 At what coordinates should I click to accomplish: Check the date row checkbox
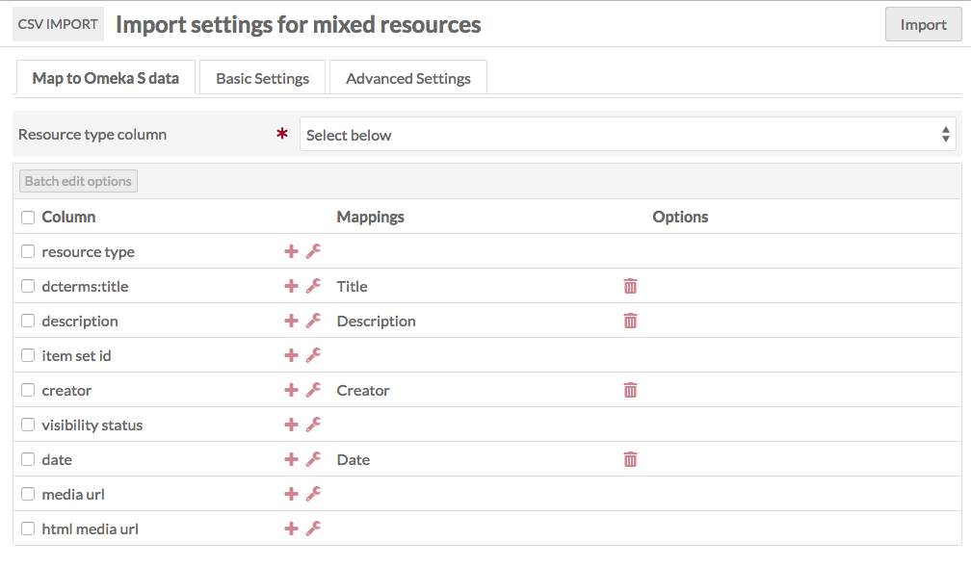[28, 459]
